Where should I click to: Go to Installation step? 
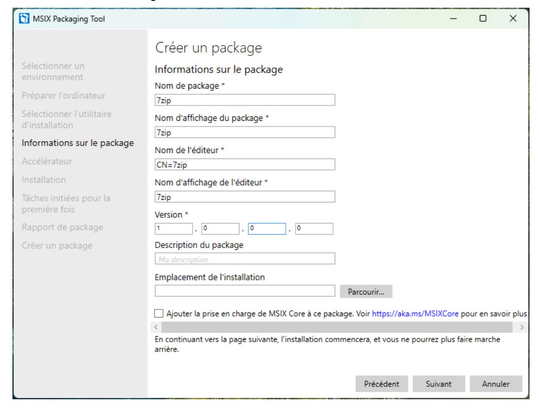(44, 180)
